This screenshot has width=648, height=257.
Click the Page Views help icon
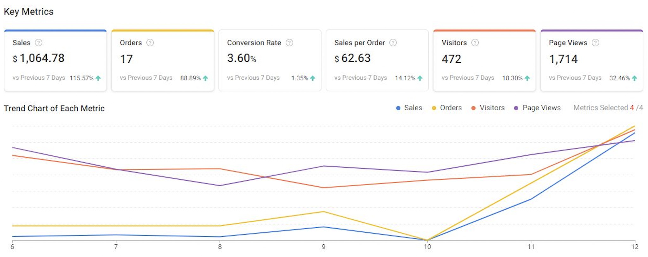point(595,43)
